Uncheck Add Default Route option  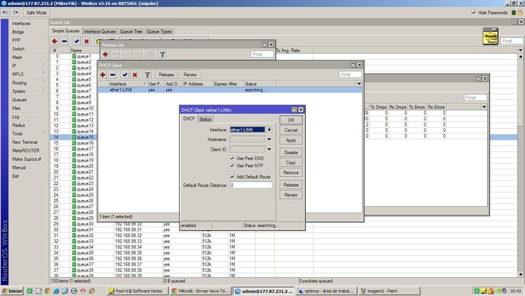[x=232, y=177]
